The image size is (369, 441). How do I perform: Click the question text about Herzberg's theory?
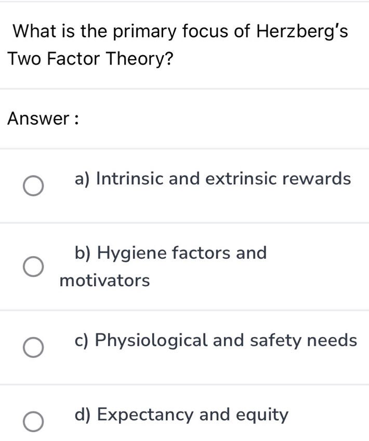coord(179,44)
